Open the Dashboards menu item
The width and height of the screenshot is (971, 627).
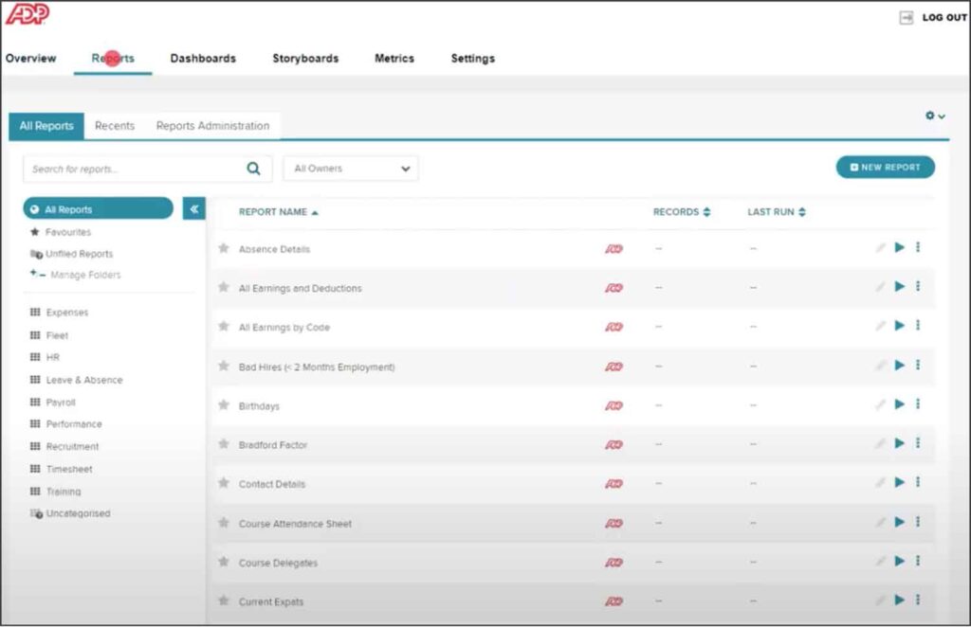(x=203, y=58)
